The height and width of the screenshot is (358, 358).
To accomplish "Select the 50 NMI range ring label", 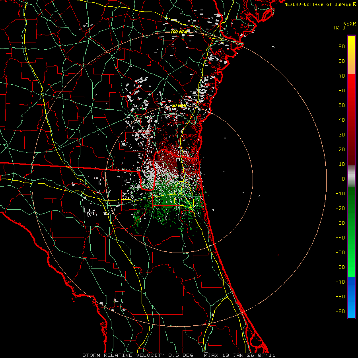I will pyautogui.click(x=179, y=105).
